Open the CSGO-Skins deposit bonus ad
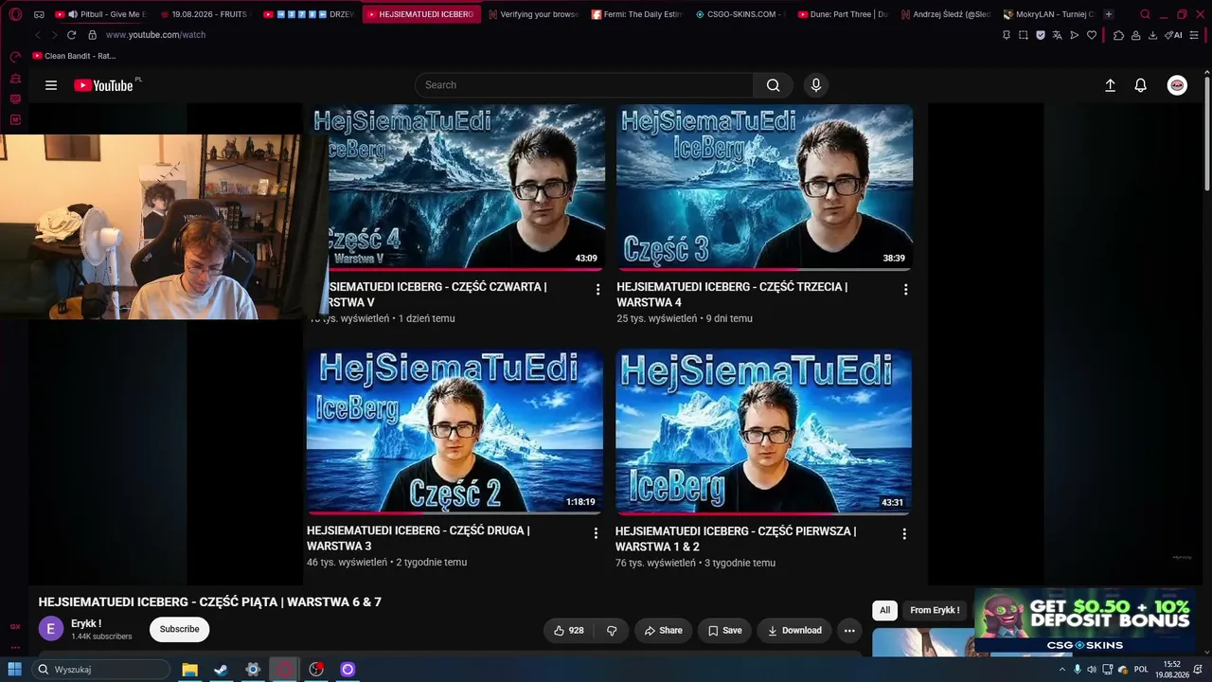Image resolution: width=1212 pixels, height=682 pixels. (x=1084, y=621)
